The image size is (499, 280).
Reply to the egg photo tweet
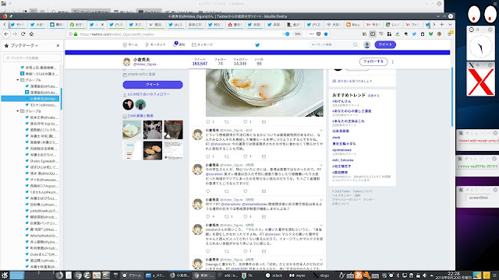208,122
